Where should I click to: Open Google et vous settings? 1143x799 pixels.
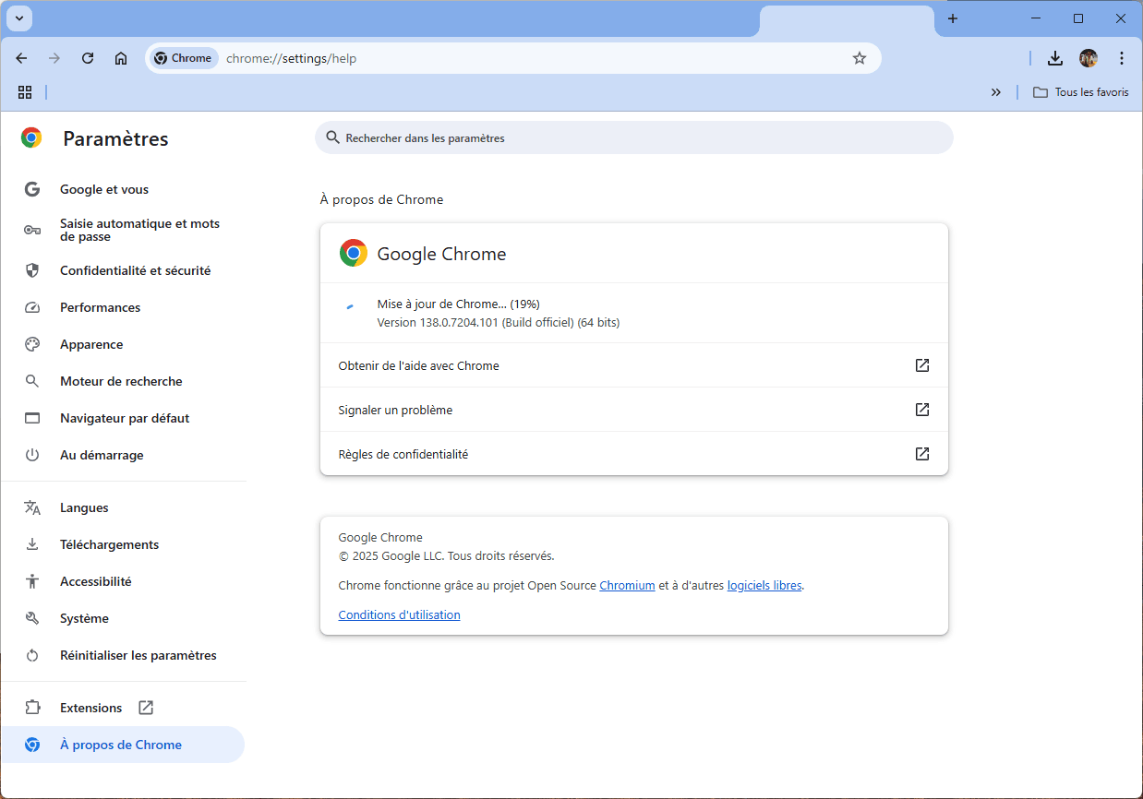[123, 189]
